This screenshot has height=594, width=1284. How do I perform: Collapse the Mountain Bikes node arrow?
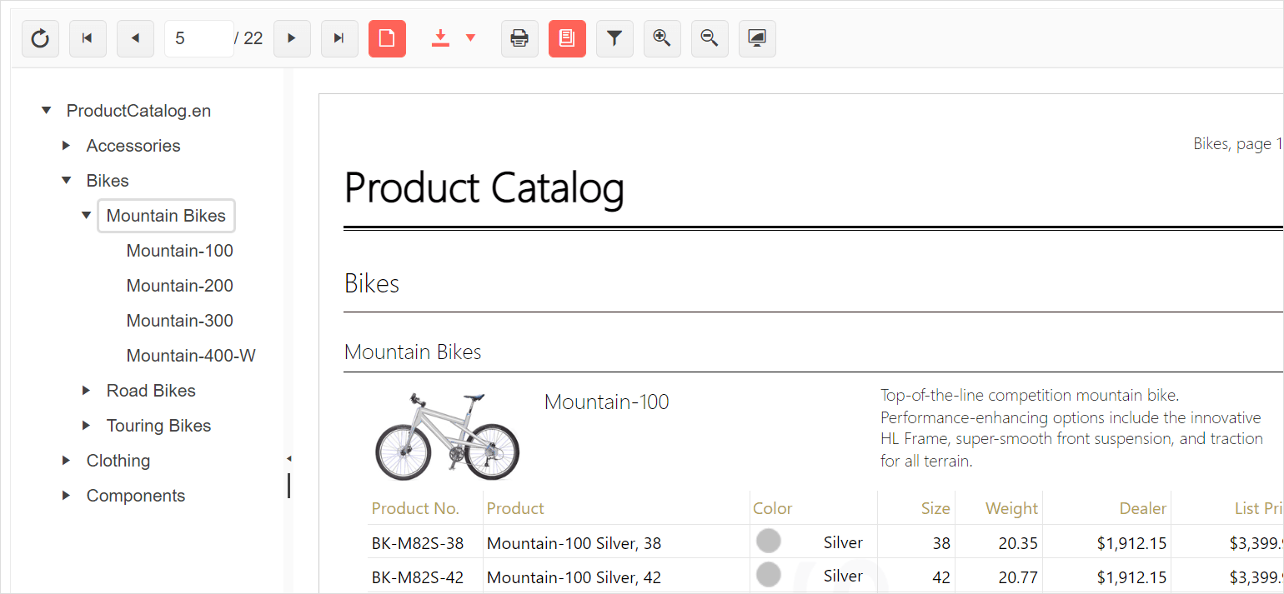(87, 216)
